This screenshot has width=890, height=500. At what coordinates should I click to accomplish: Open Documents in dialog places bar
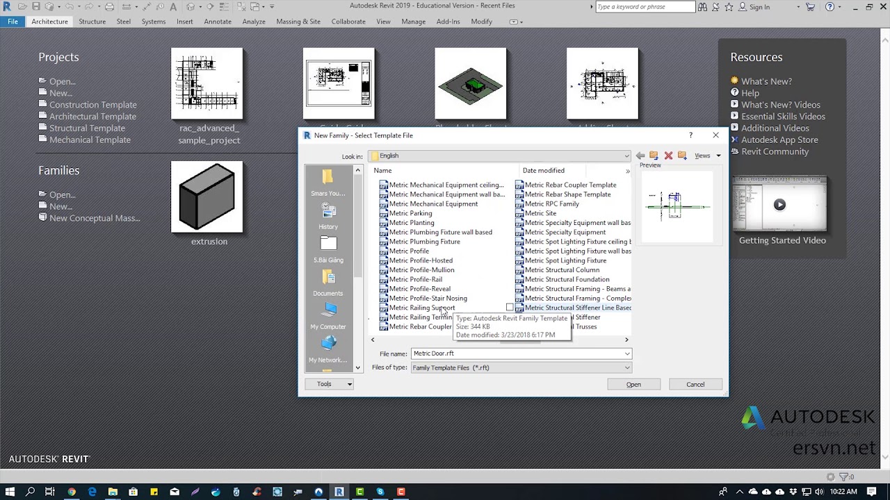pos(328,284)
